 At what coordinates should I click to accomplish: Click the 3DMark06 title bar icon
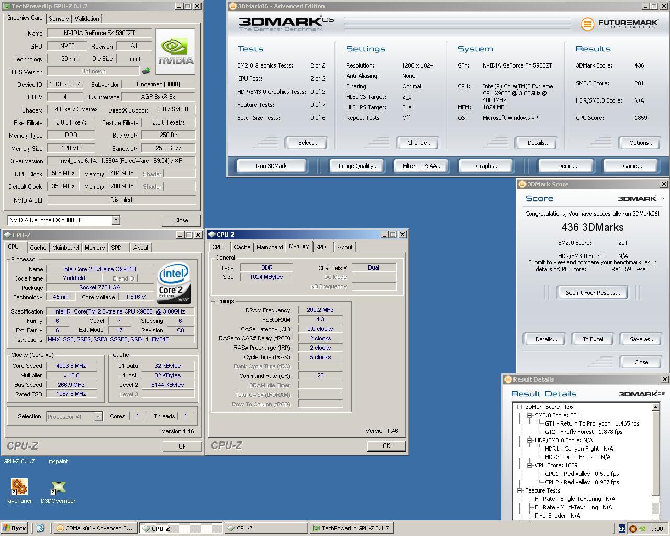(233, 6)
